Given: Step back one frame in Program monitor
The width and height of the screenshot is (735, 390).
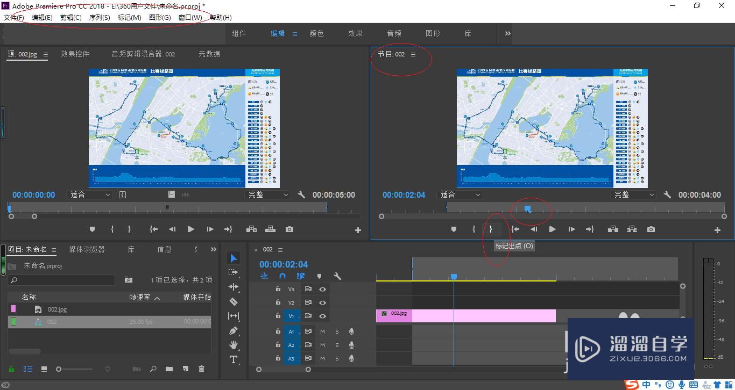Looking at the screenshot, I should (534, 229).
